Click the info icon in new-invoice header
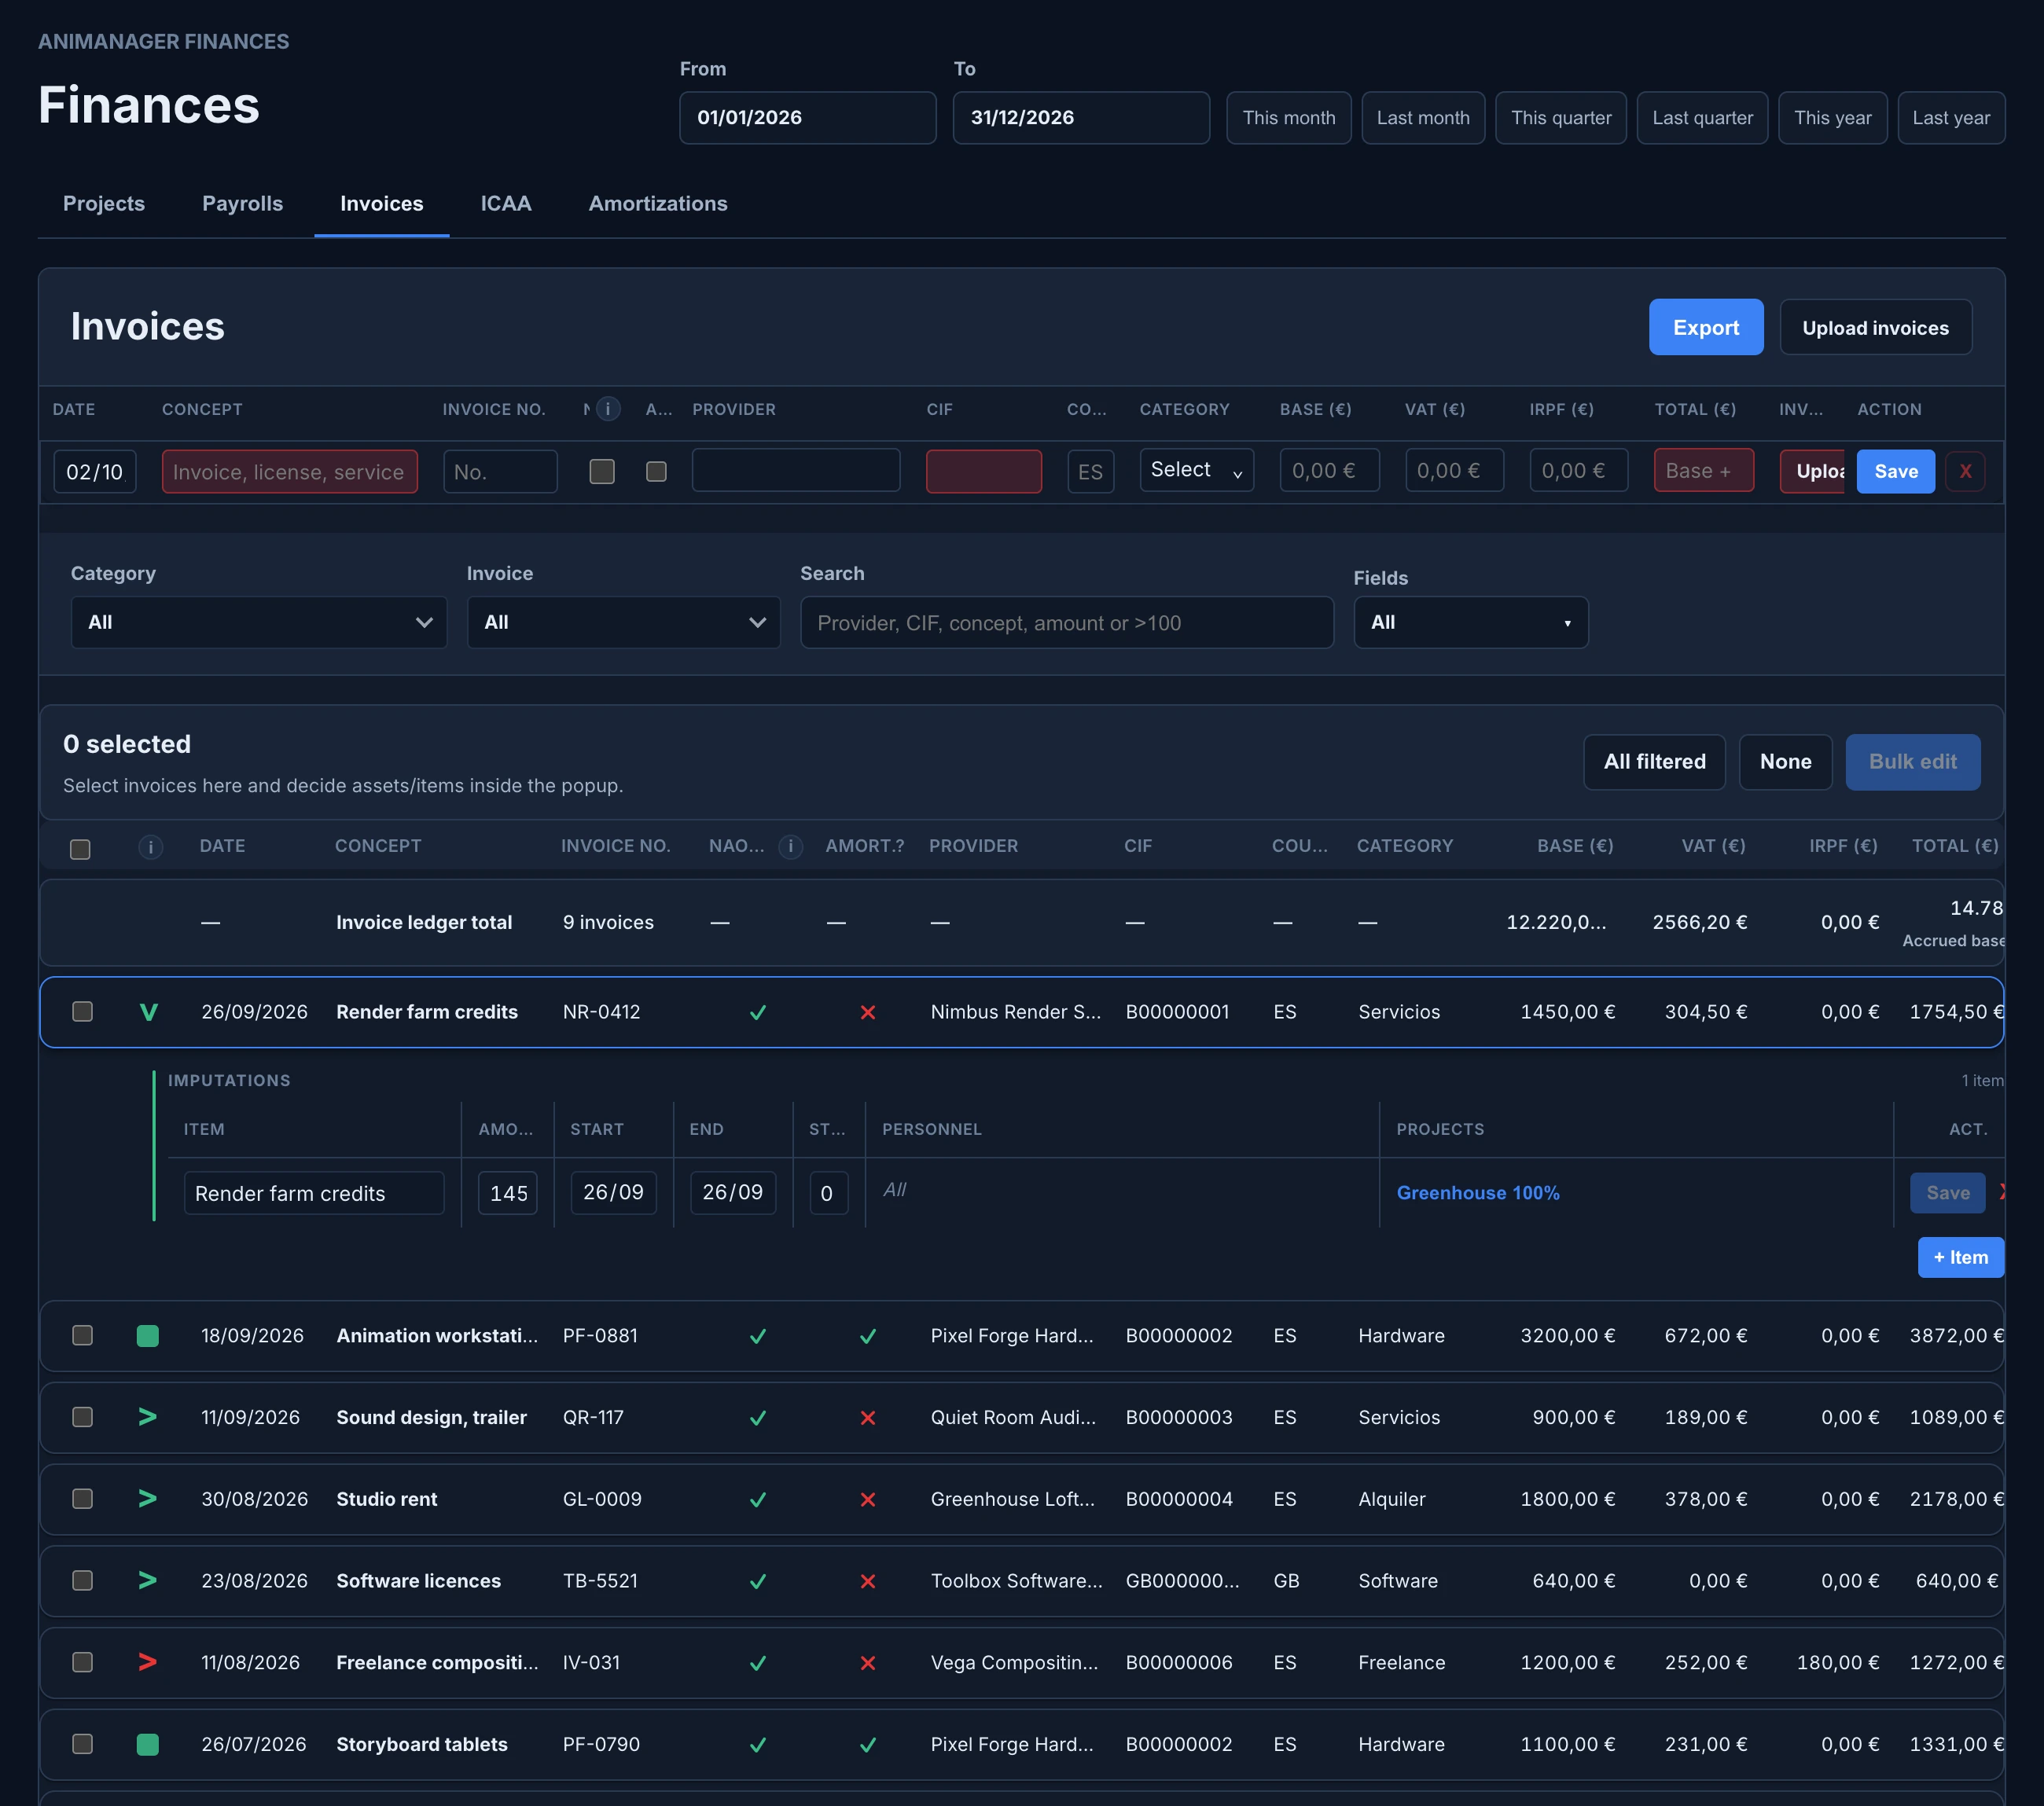The width and height of the screenshot is (2044, 1806). tap(608, 409)
